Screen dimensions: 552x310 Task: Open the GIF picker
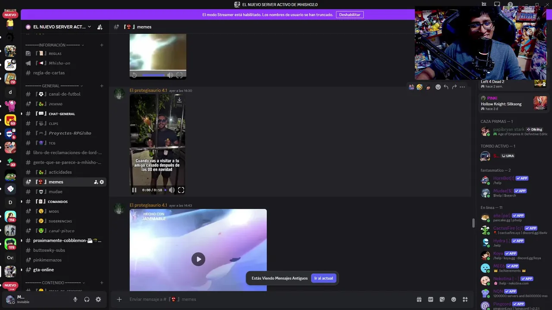point(430,299)
